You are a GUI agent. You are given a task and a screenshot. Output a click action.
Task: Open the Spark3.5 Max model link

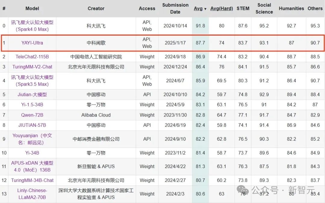point(32,81)
